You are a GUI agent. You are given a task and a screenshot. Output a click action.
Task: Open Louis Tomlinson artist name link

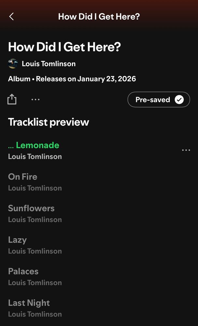point(49,64)
